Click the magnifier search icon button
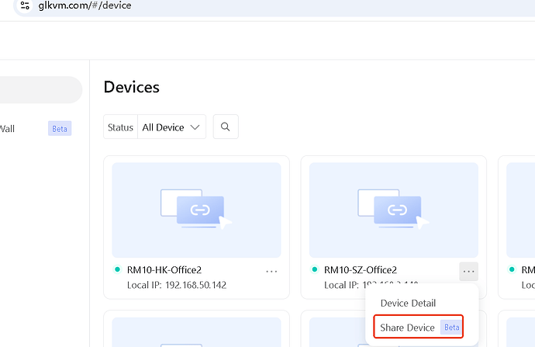Image resolution: width=535 pixels, height=347 pixels. 225,127
